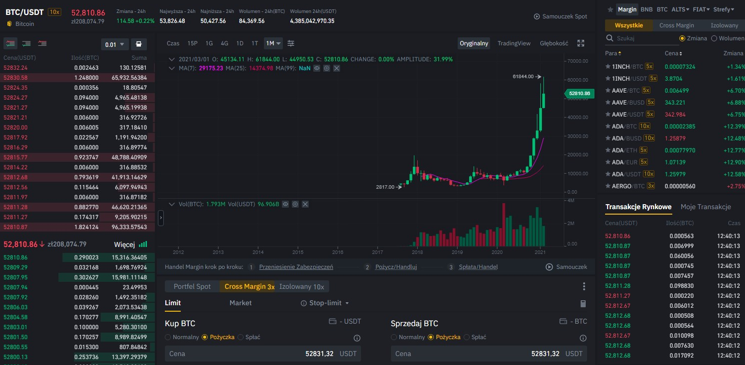Open the 0.01 price grouping dropdown
Viewport: 745px width, 365px height.
[x=115, y=44]
